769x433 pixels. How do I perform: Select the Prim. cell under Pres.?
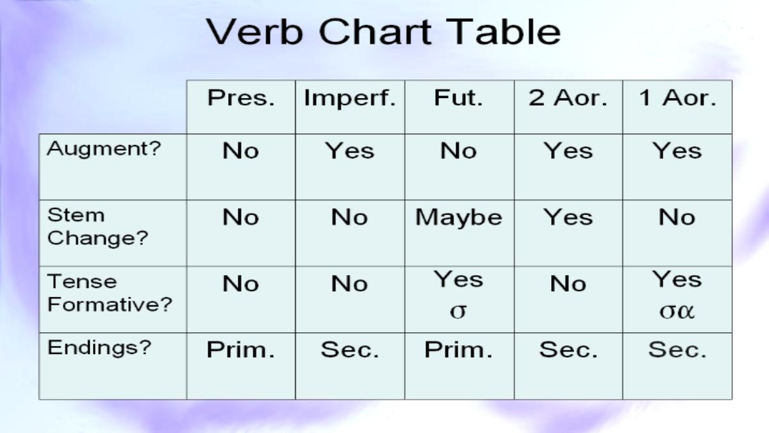coord(241,366)
